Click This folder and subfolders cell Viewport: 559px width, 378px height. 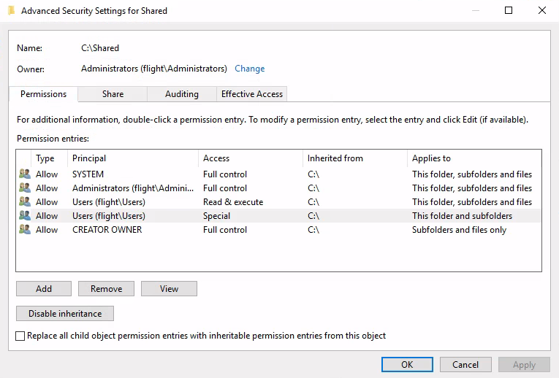click(462, 216)
